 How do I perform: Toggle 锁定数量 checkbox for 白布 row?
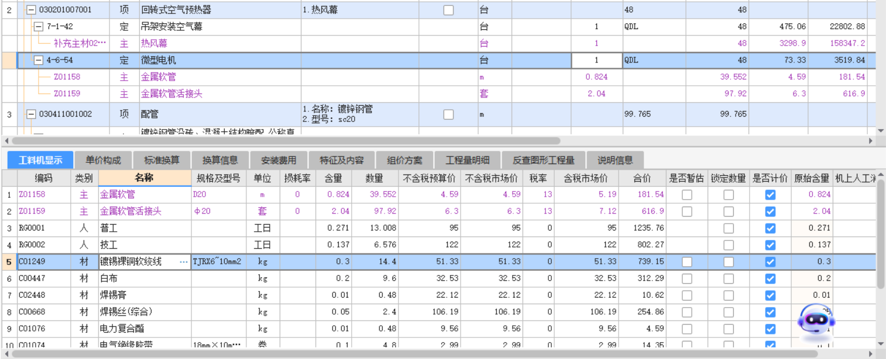(x=729, y=279)
